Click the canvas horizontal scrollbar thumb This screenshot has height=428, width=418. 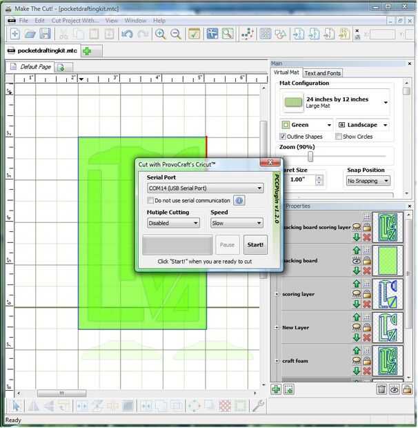(62, 393)
